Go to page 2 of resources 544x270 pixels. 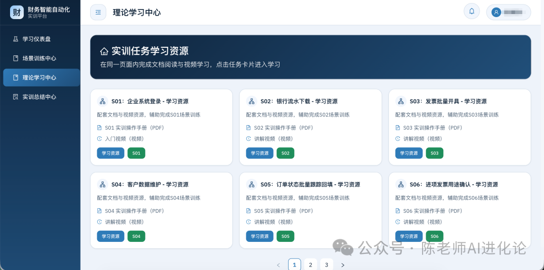[310, 264]
